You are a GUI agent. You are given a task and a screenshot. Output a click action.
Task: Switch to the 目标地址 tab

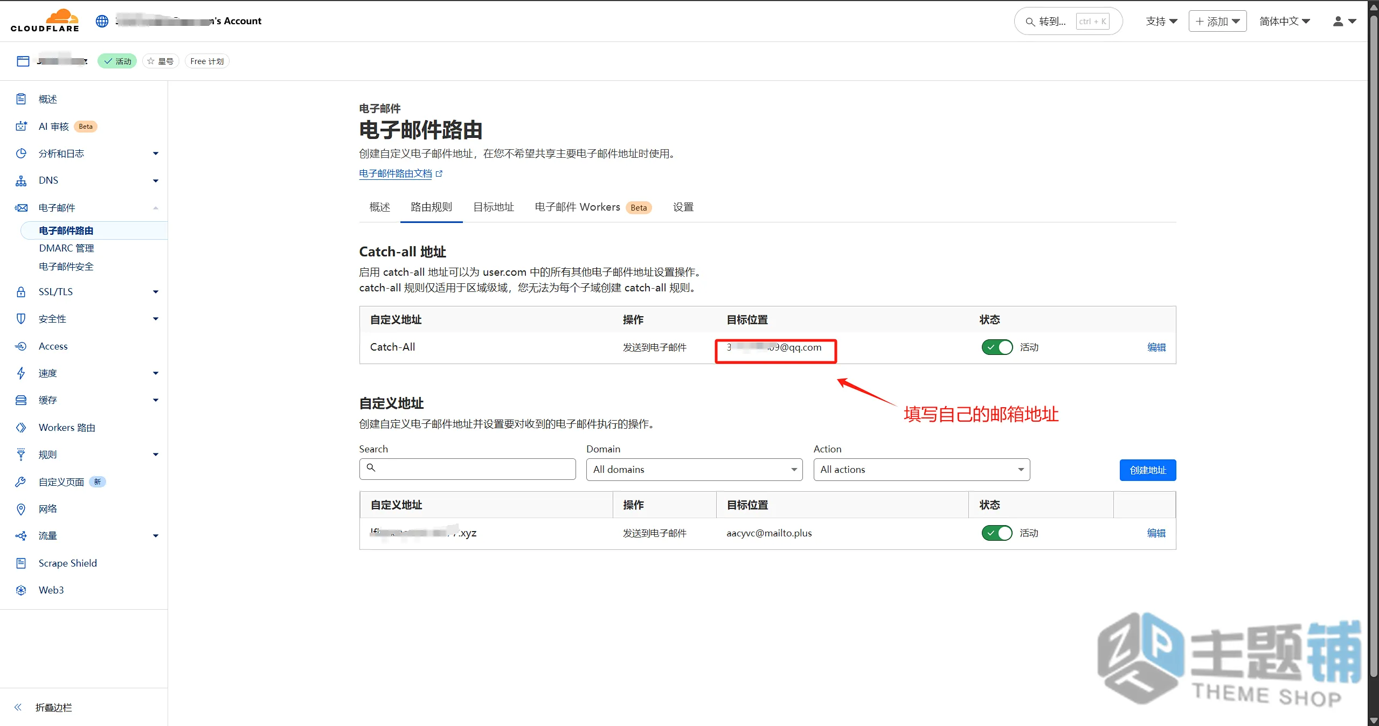pos(494,207)
